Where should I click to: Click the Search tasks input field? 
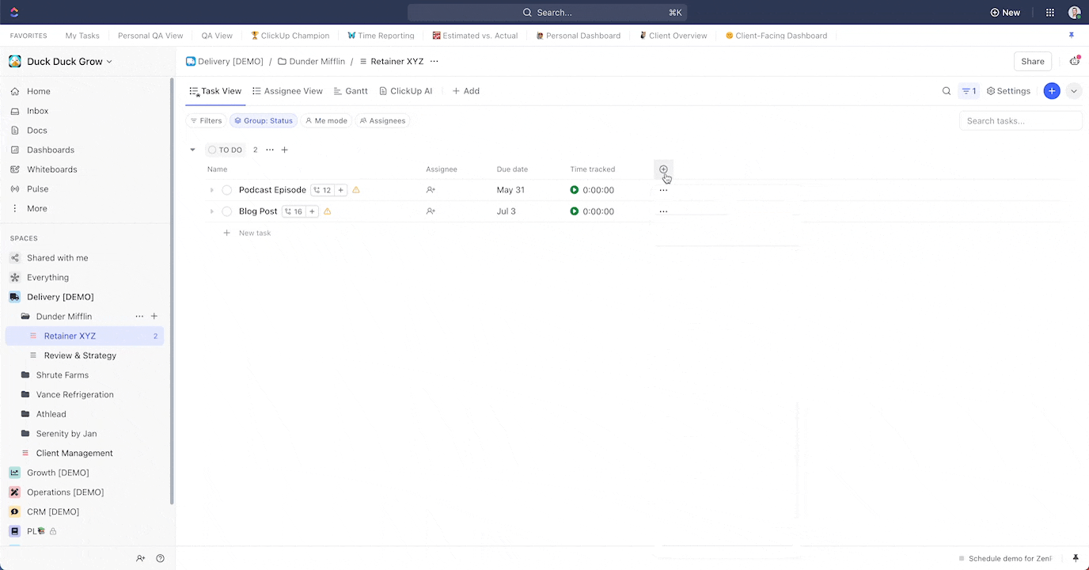coord(1020,121)
